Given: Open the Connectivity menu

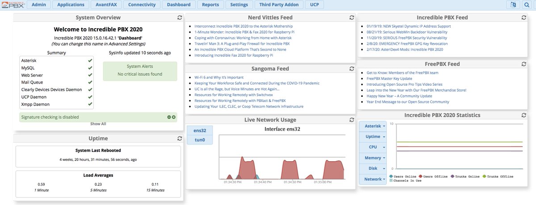Looking at the screenshot, I should coord(142,5).
